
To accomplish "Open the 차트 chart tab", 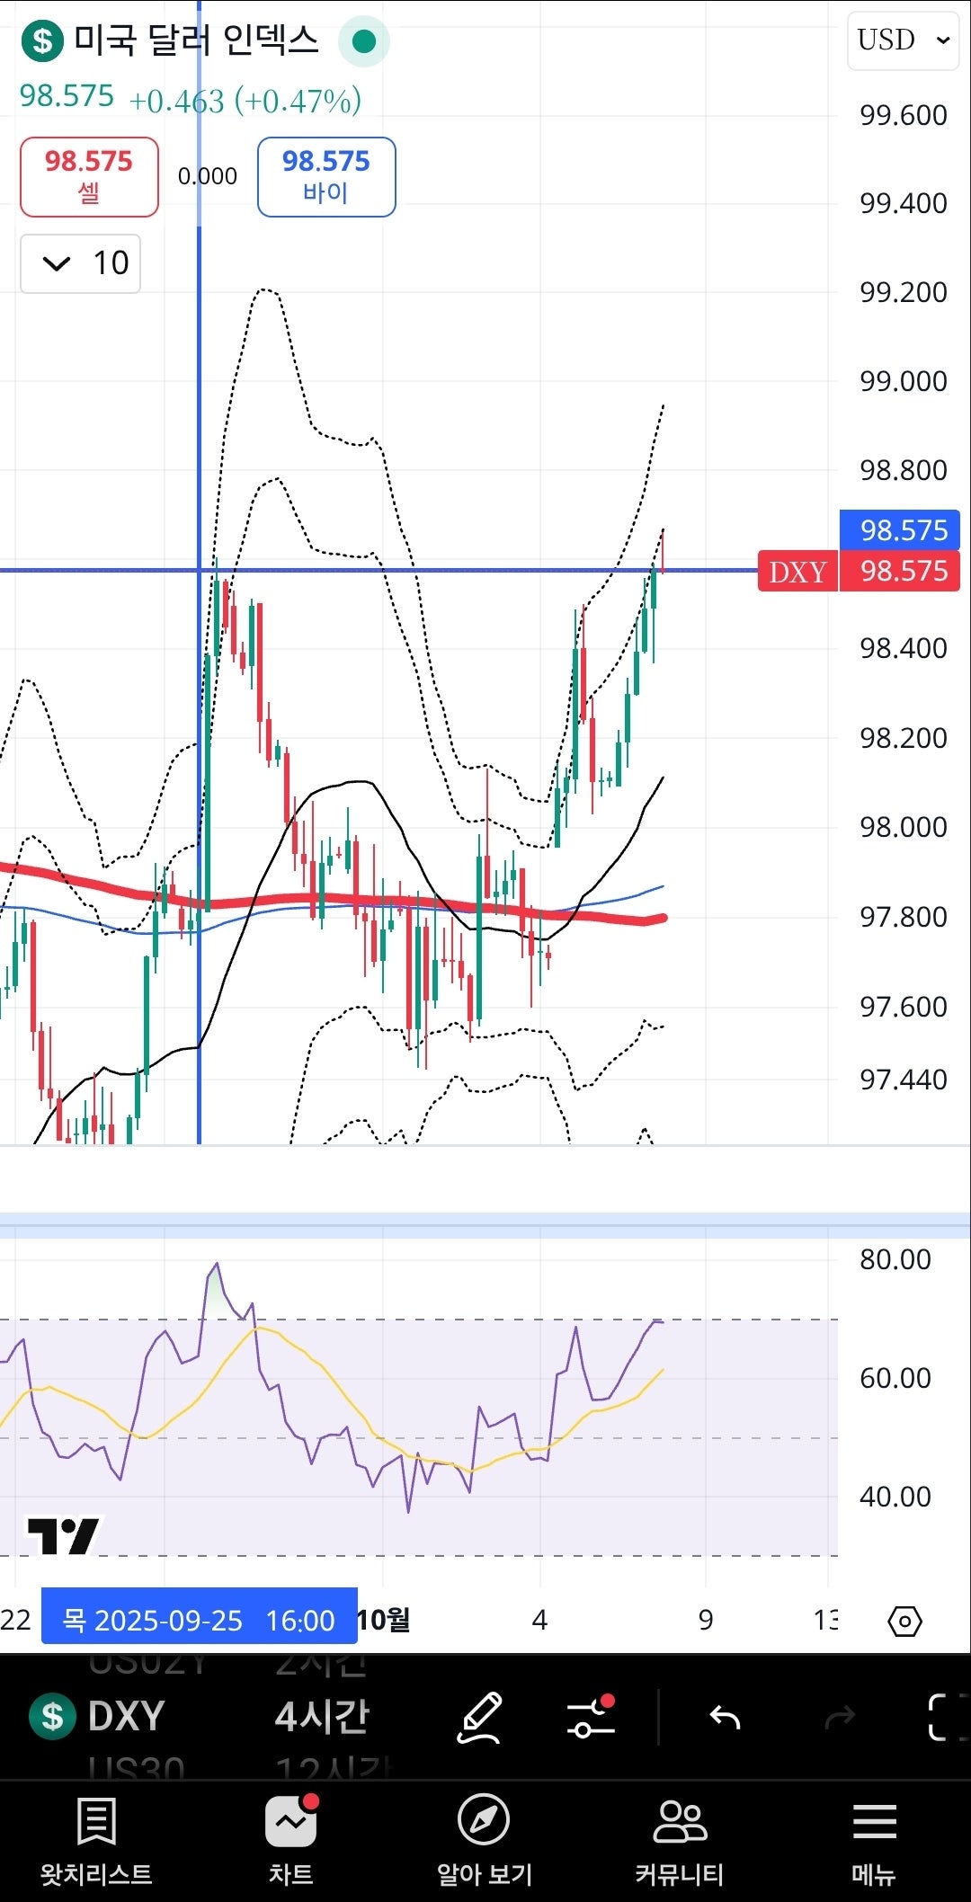I will [x=290, y=1841].
